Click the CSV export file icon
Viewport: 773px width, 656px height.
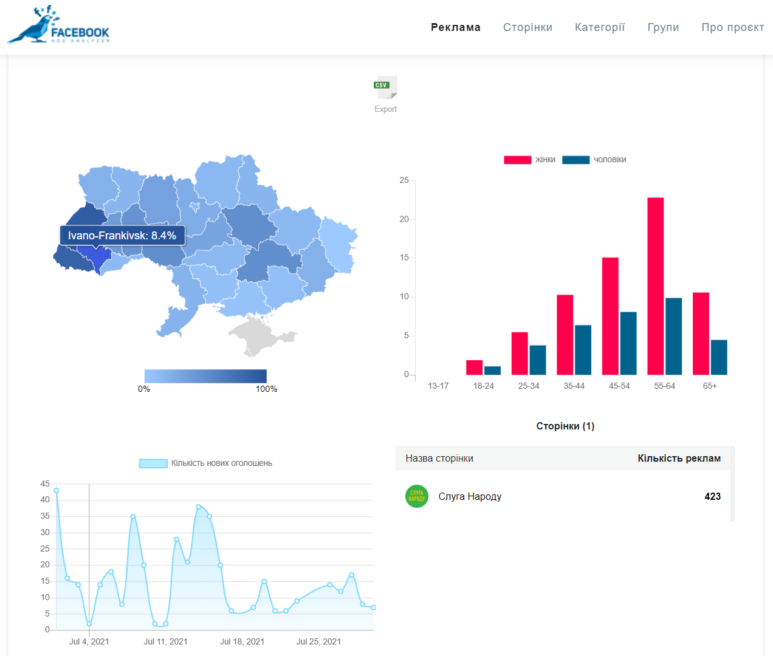(385, 87)
